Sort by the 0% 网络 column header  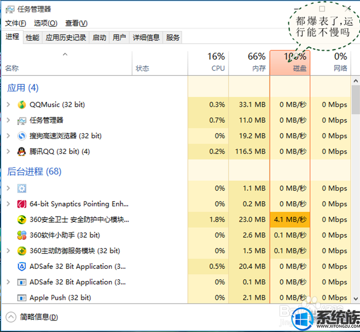331,63
